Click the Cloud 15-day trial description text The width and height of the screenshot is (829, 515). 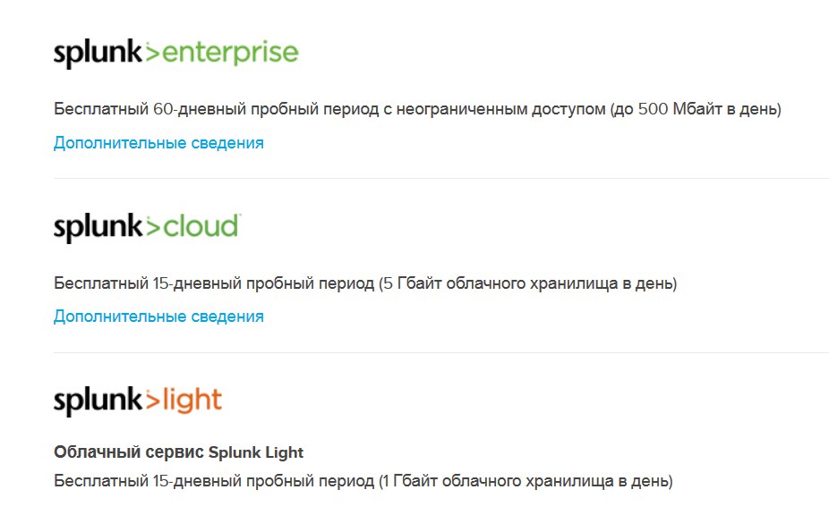213,284
